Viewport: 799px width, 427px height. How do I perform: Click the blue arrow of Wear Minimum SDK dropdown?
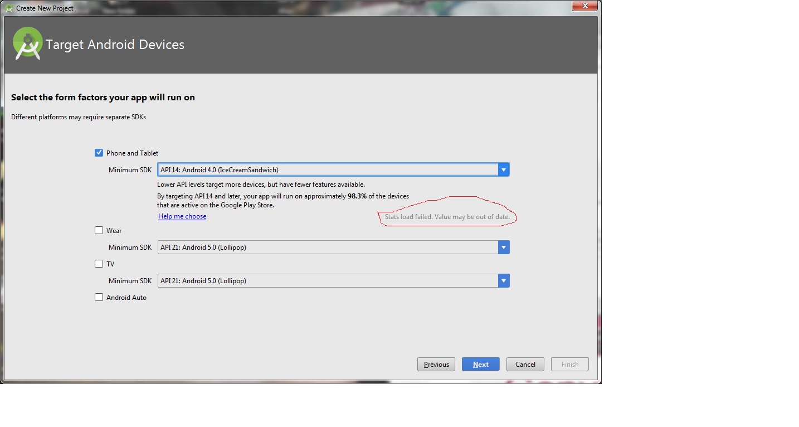[504, 247]
